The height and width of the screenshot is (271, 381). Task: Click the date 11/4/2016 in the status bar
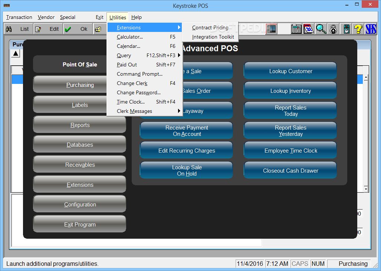pos(250,264)
